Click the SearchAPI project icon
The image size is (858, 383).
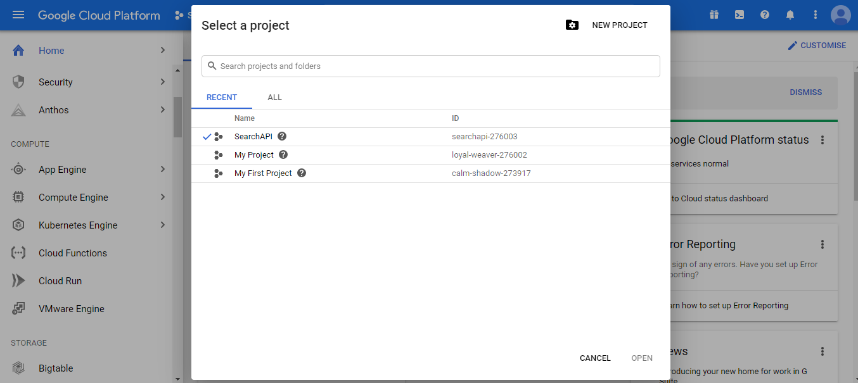[x=219, y=137]
